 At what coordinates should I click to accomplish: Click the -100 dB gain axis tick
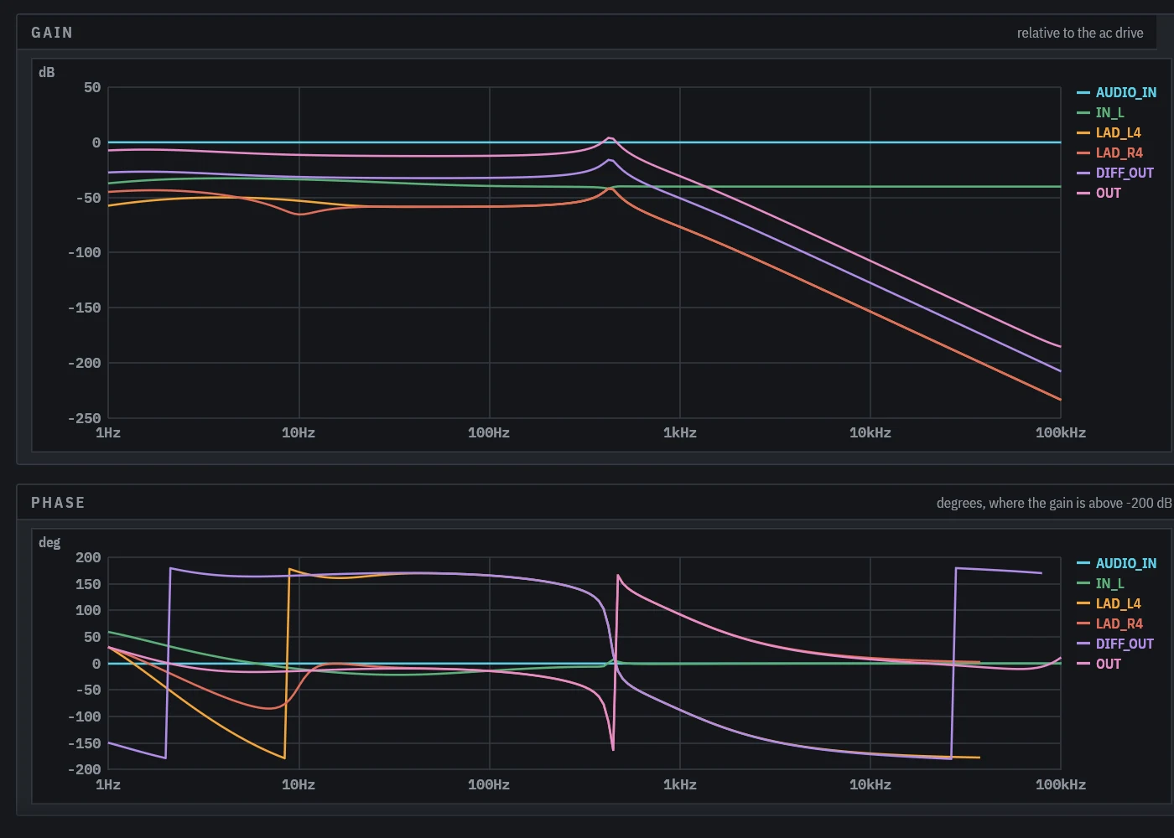[85, 252]
